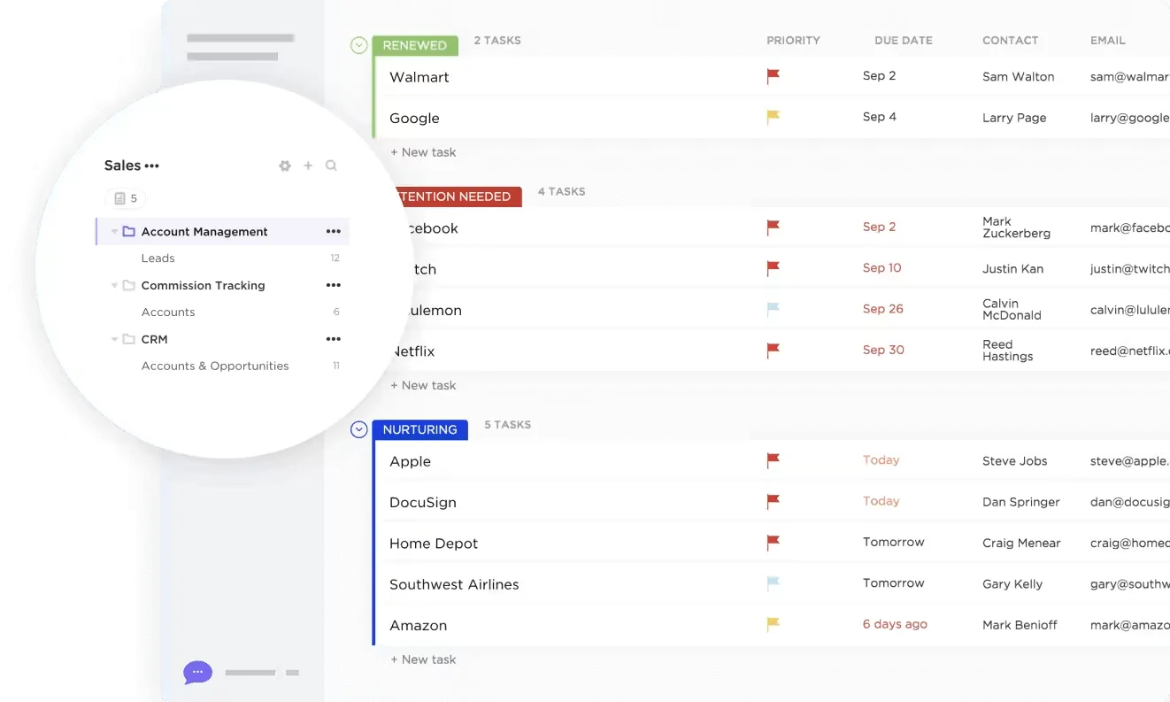Image resolution: width=1170 pixels, height=702 pixels.
Task: Open Commission Tracking folder options menu
Action: (333, 286)
